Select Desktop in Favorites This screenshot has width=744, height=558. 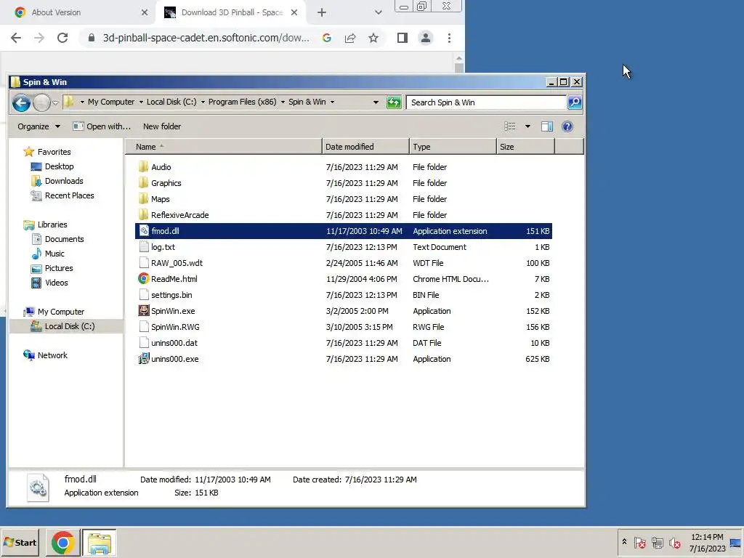59,166
